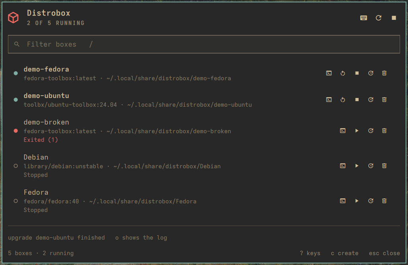
Task: Open the keyboard shortcuts icon in header
Action: point(363,17)
